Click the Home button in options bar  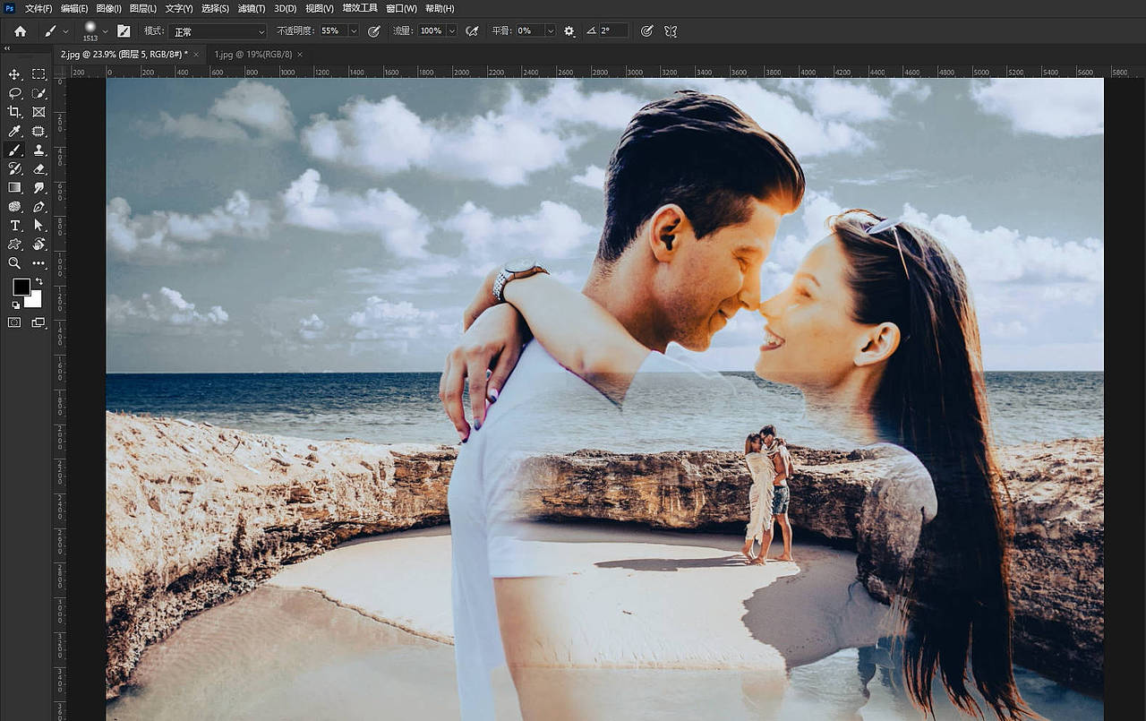20,30
